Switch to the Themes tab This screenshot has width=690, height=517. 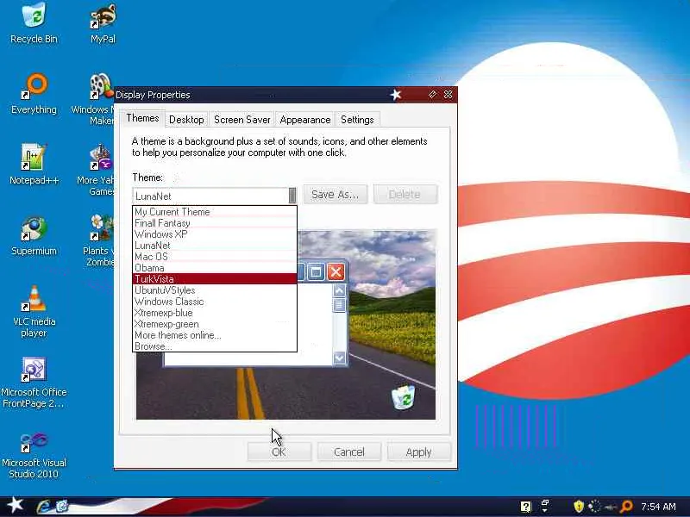point(142,118)
